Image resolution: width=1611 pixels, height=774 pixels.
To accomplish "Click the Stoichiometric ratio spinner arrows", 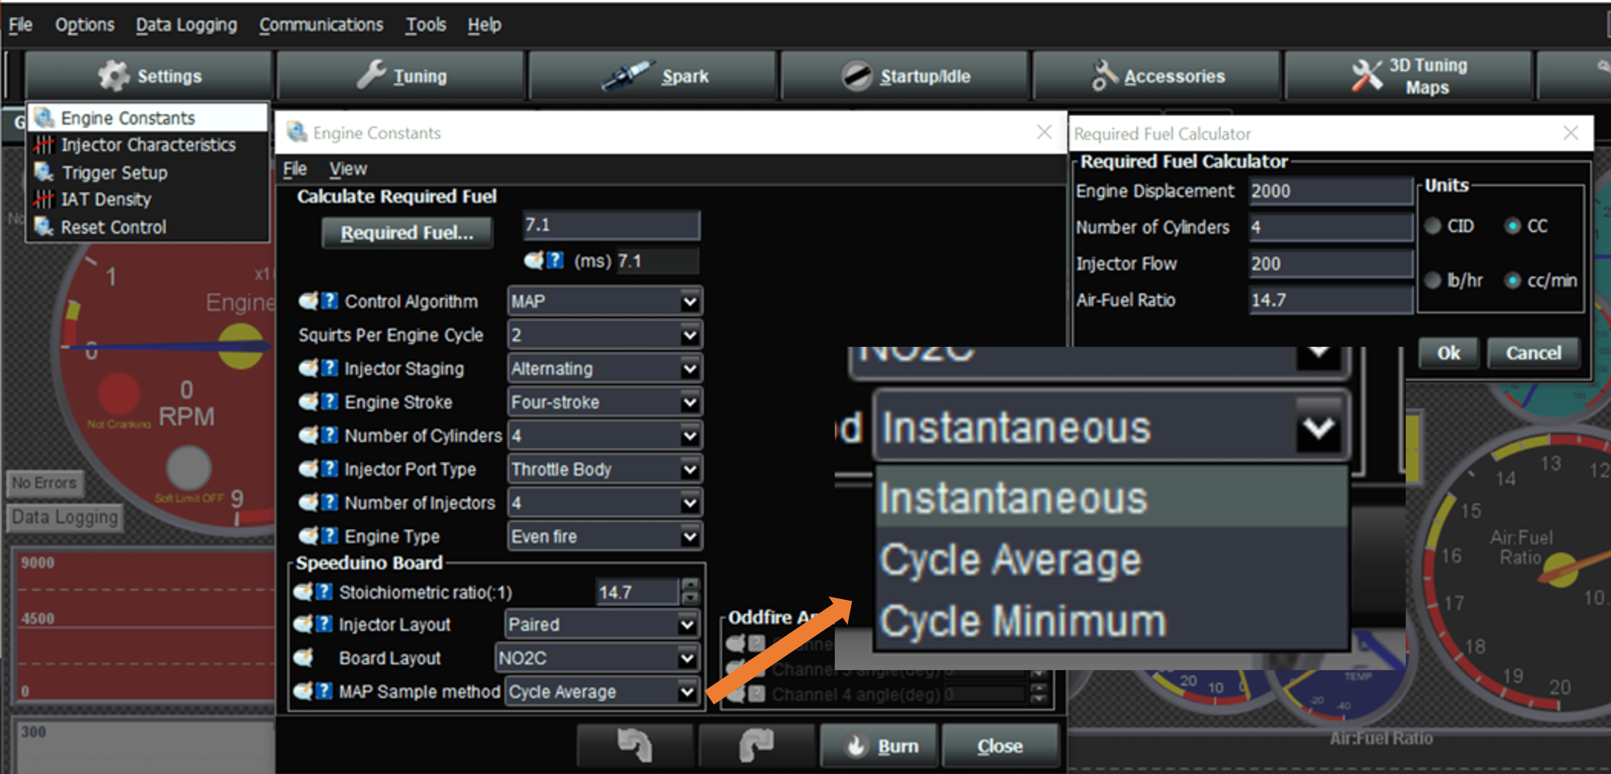I will point(690,591).
